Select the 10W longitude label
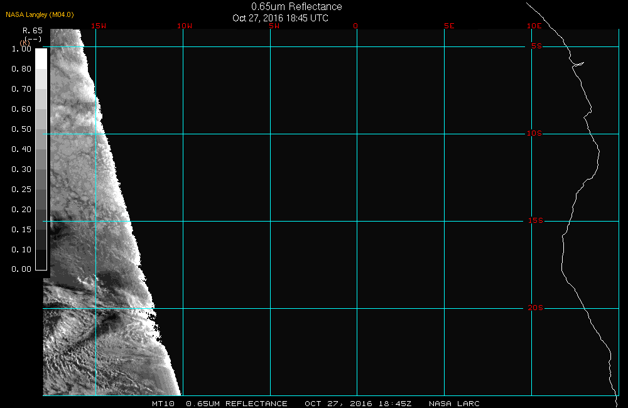The width and height of the screenshot is (628, 408). (185, 26)
